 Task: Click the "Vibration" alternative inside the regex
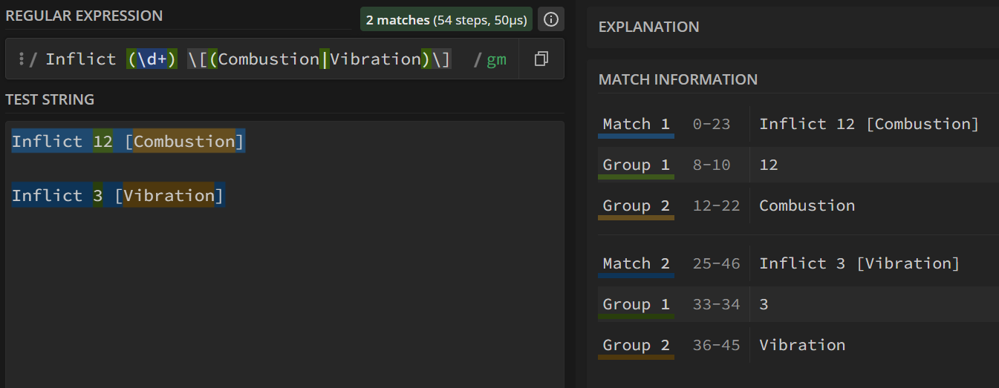click(375, 59)
